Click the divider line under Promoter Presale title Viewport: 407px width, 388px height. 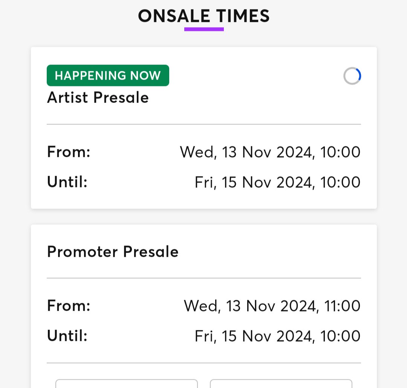[x=203, y=278]
